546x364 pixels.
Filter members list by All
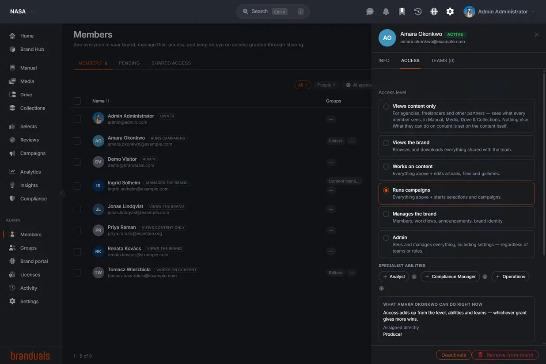pos(303,85)
